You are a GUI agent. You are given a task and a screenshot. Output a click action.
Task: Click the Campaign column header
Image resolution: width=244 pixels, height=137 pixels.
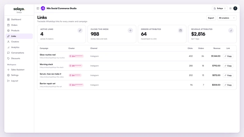tap(44, 48)
